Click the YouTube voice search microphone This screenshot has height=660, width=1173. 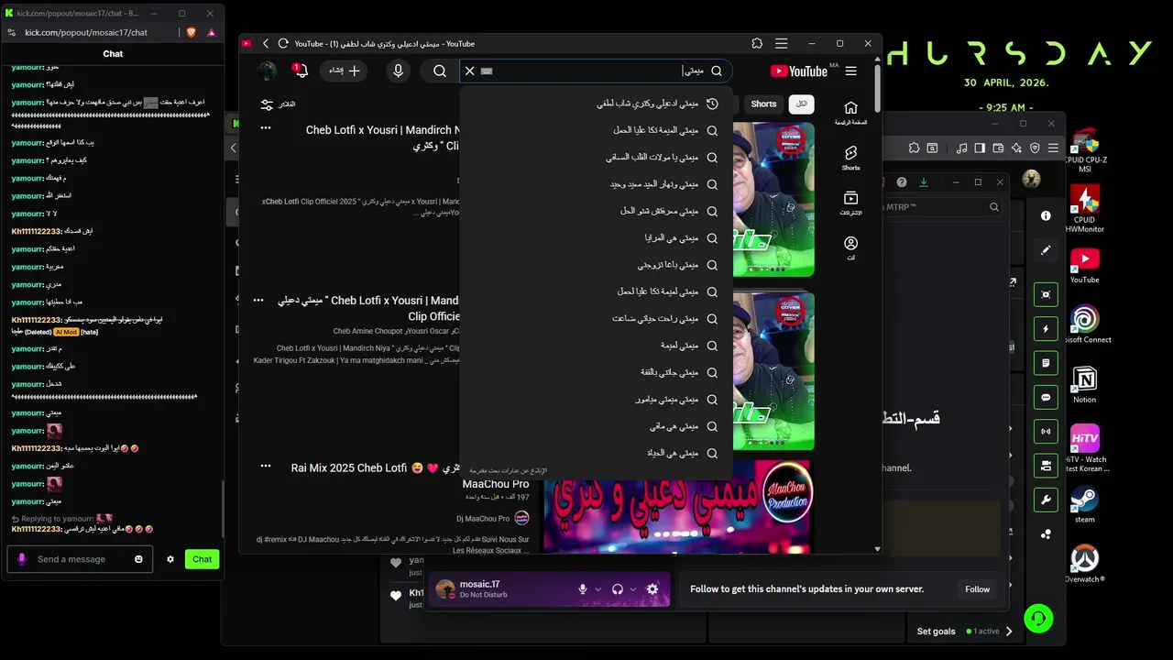398,71
